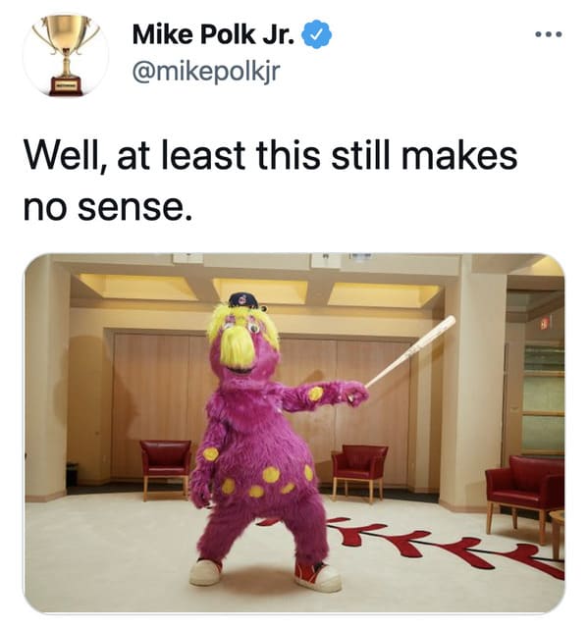The height and width of the screenshot is (630, 588).
Task: Open Mike Polk Jr. display name link
Action: click(x=213, y=34)
